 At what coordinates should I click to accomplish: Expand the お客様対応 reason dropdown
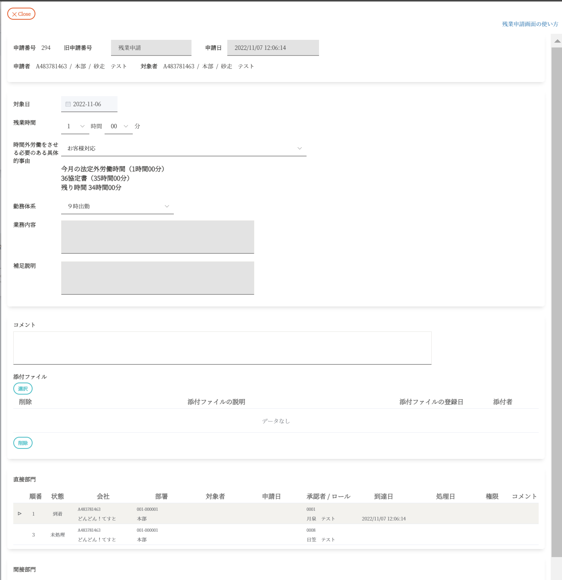tap(183, 148)
